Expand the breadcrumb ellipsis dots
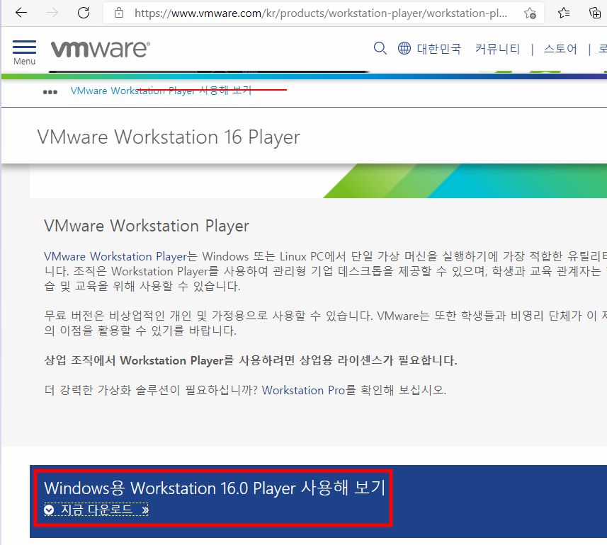 [50, 92]
